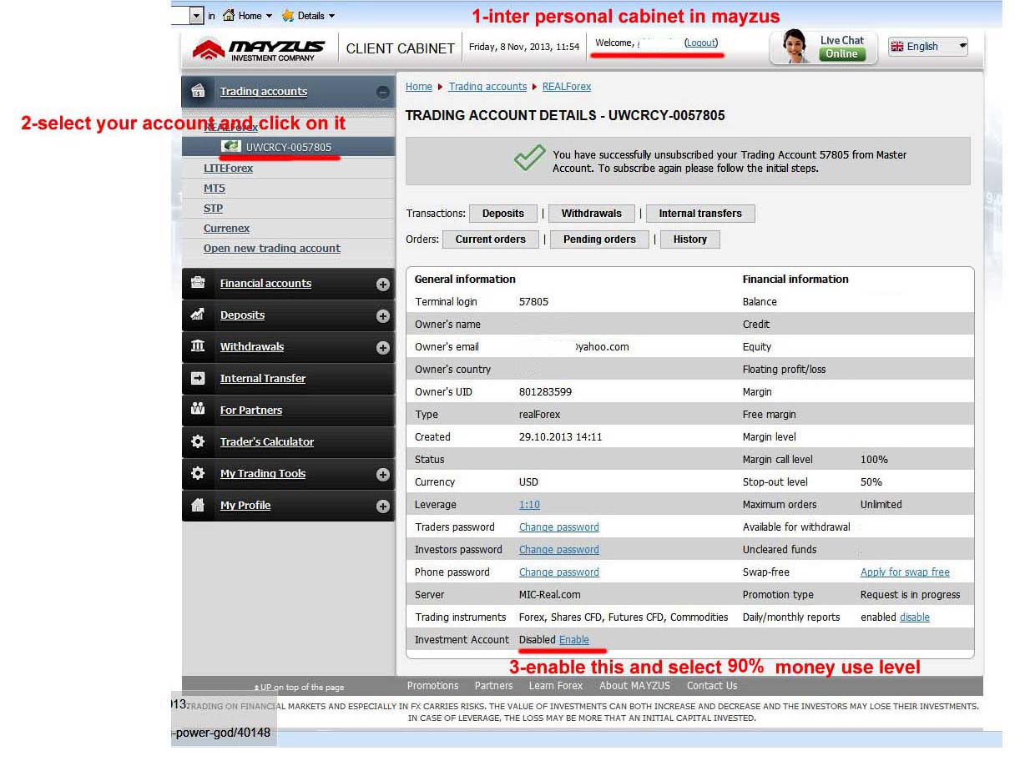This screenshot has width=1025, height=771.
Task: Click the Trader's Calculator gear icon
Action: (x=198, y=441)
